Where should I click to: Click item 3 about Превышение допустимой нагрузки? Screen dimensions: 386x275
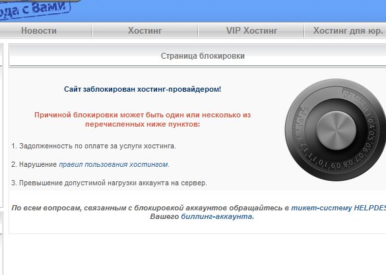tap(109, 183)
